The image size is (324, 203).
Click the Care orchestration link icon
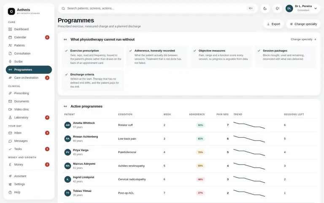[x=10, y=78]
